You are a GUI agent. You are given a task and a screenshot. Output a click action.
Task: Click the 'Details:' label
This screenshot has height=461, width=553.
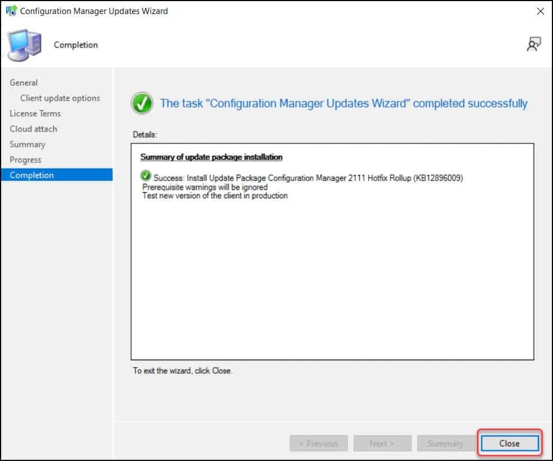click(145, 134)
